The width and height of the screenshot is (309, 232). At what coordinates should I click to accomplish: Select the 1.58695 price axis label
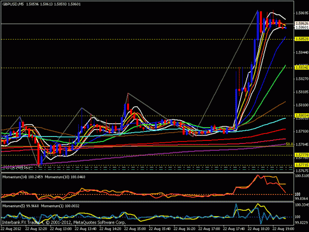[302, 13]
